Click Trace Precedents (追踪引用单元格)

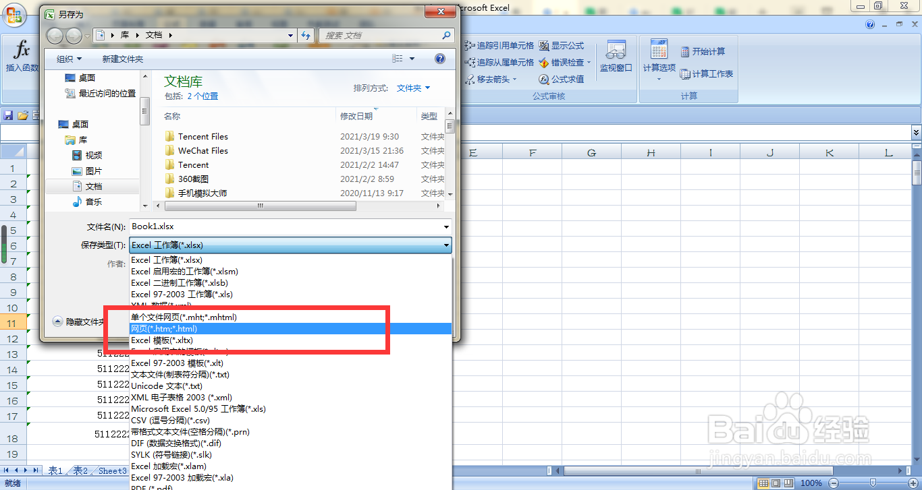click(499, 46)
